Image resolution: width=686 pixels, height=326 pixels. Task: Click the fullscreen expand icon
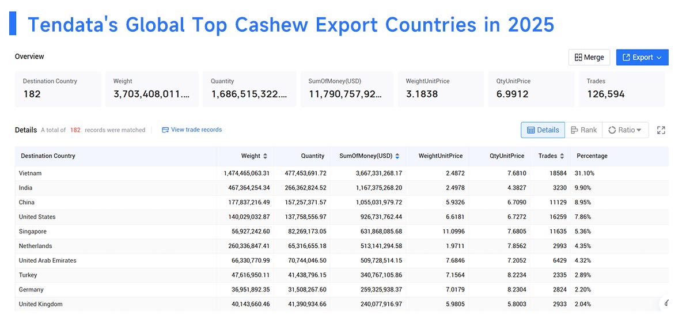tap(661, 130)
